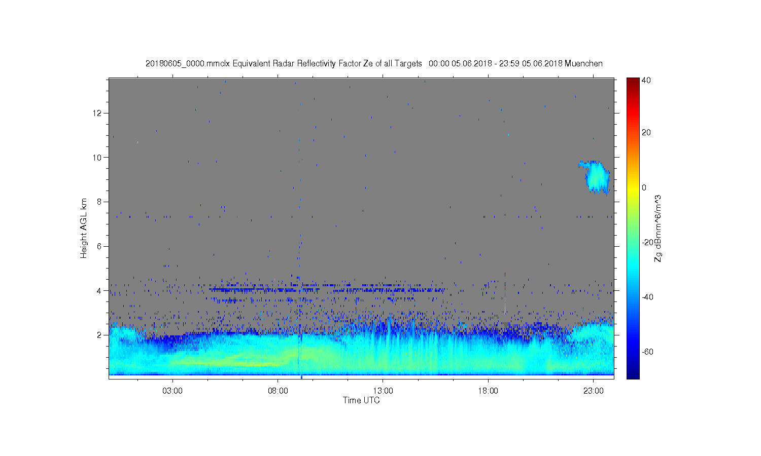Screen dimensions: 761x456
Task: Click the isolated cyan cloud echo near 9 km
Action: click(596, 177)
